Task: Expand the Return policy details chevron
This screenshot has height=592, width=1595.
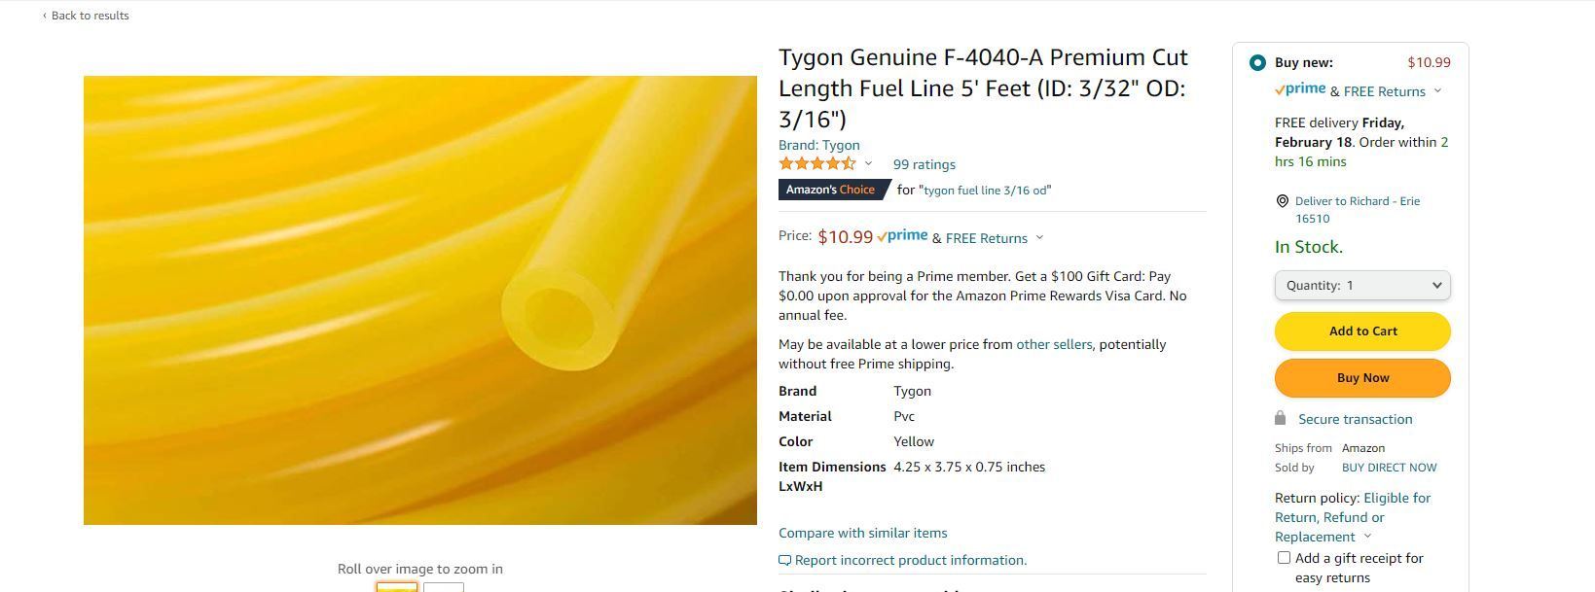Action: click(1367, 537)
